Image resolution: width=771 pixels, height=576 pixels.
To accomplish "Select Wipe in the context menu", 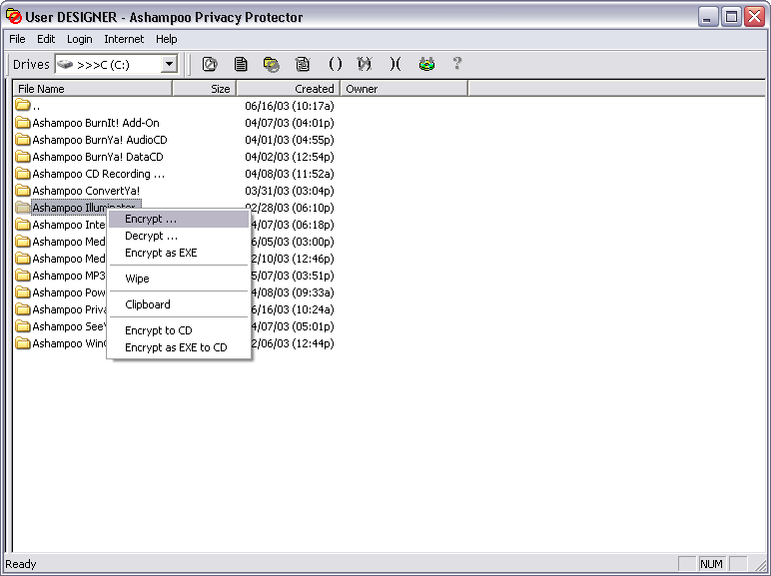I will coord(179,279).
